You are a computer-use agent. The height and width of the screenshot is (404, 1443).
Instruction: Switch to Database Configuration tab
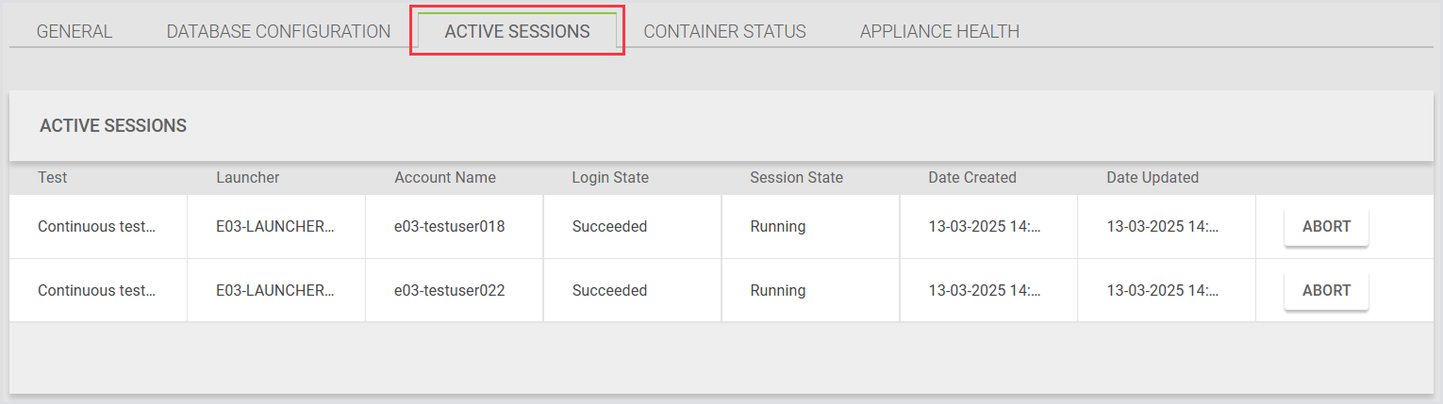tap(278, 31)
